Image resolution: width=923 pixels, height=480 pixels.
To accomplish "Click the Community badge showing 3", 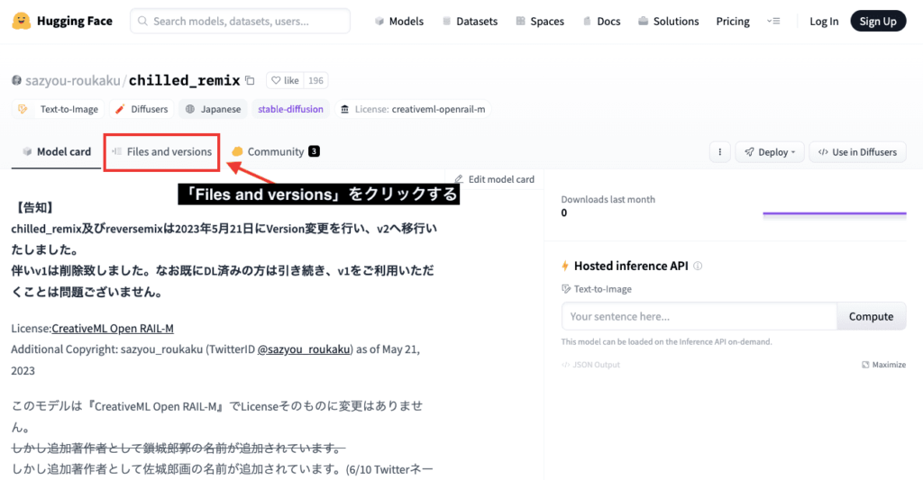I will coord(315,151).
